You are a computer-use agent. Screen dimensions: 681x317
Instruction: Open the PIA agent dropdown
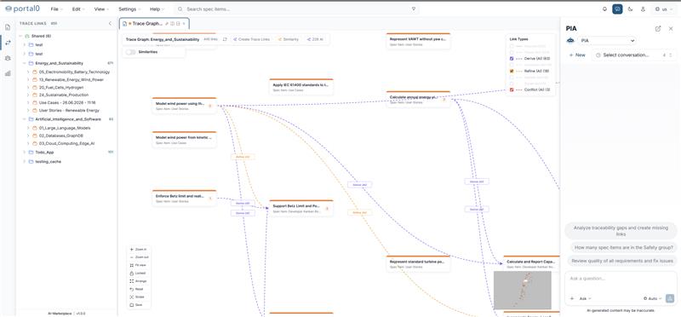point(607,40)
